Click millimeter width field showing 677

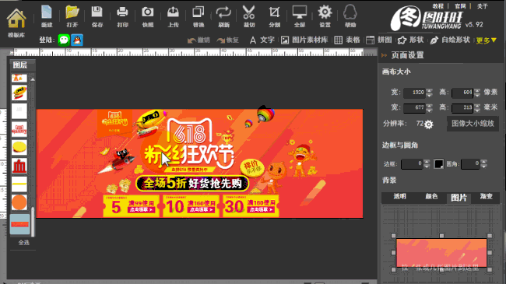(x=414, y=108)
